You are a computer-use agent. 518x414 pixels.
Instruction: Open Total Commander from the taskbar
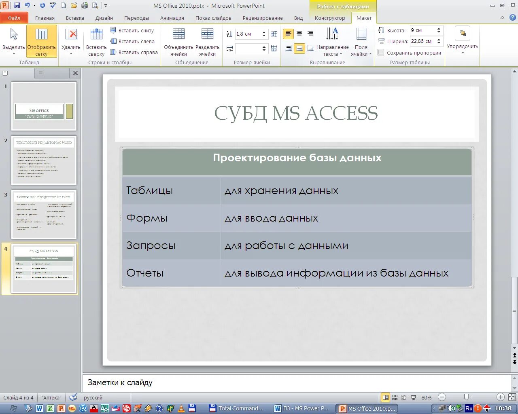click(x=237, y=408)
